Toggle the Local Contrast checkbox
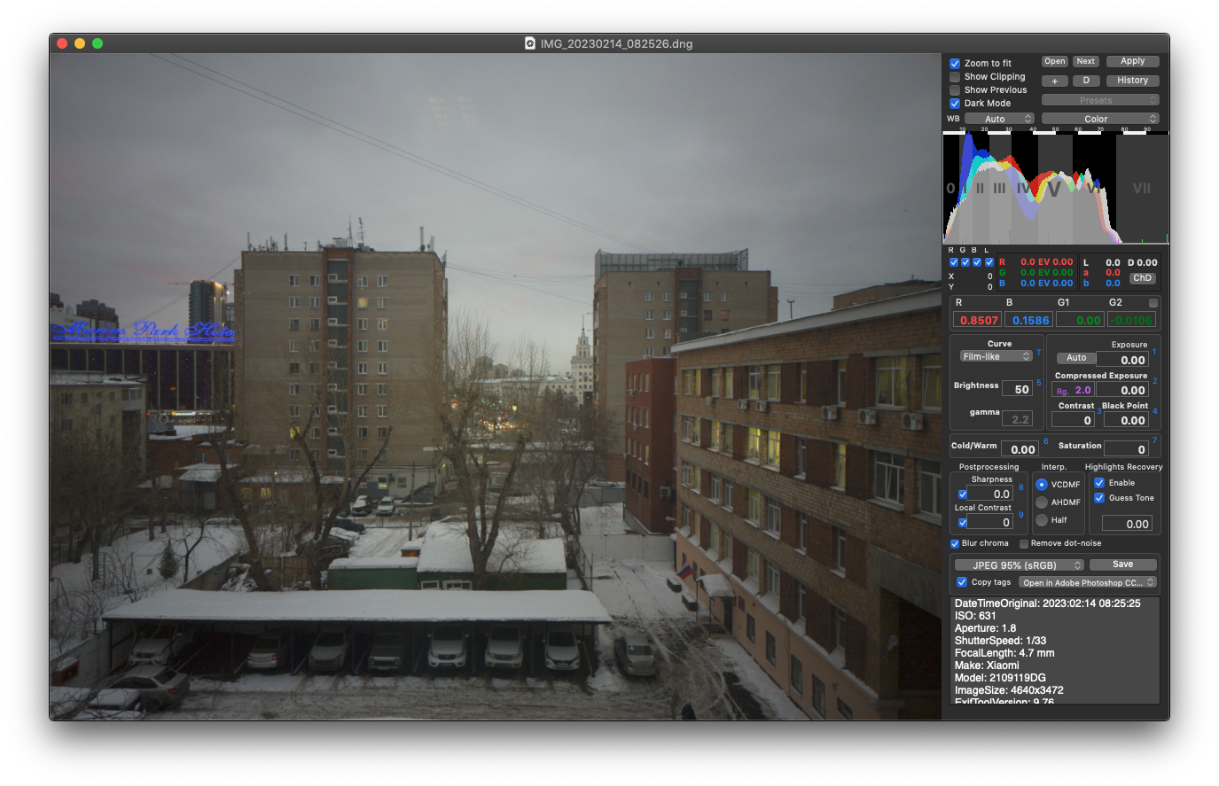This screenshot has height=786, width=1219. [x=963, y=523]
